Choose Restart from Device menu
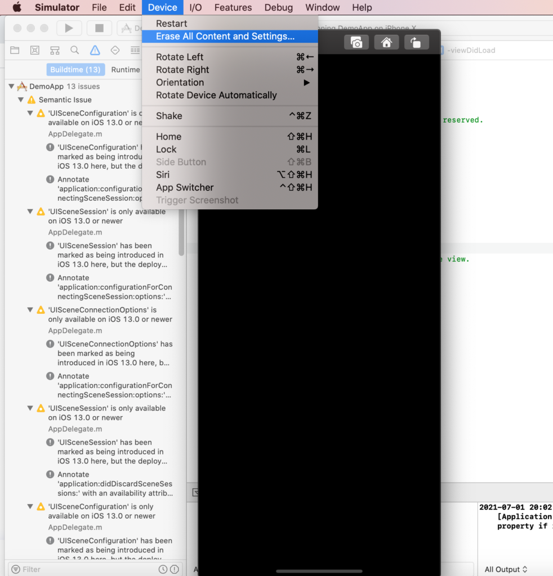553x576 pixels. pyautogui.click(x=230, y=24)
